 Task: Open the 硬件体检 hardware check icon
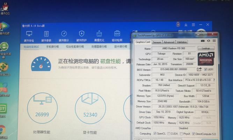point(29,36)
